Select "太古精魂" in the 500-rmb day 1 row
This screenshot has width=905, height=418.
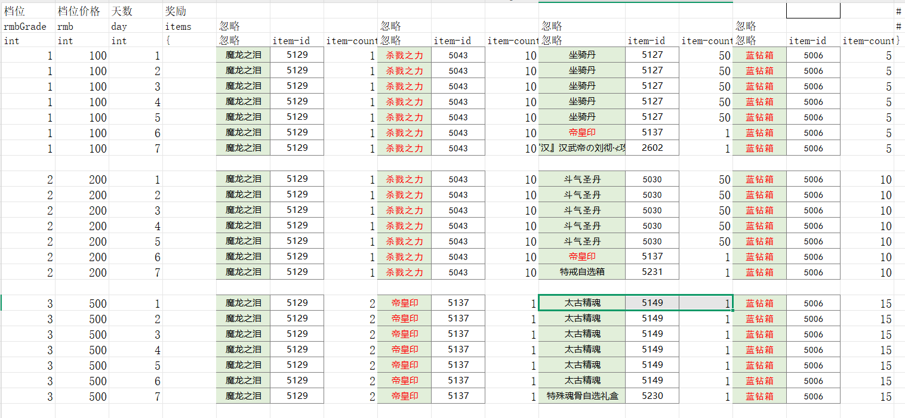[582, 303]
